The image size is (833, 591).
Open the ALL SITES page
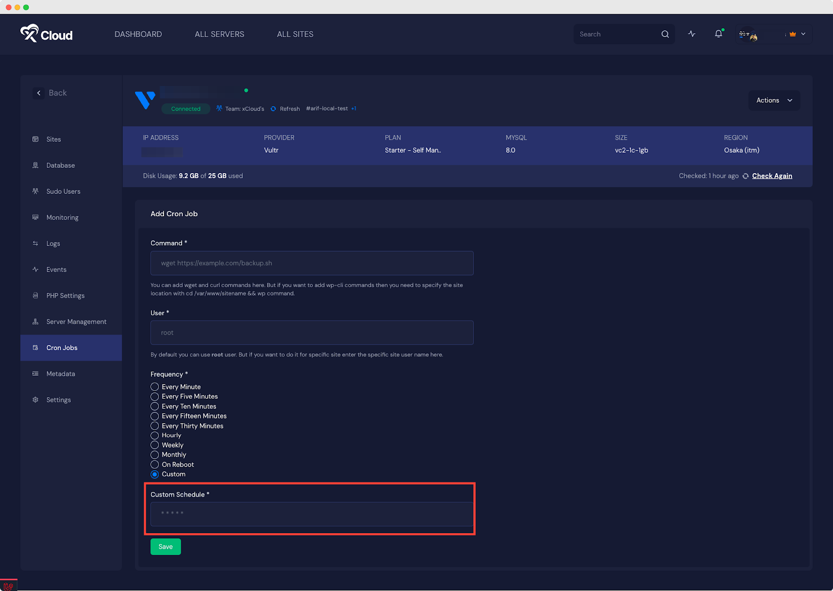[x=295, y=34]
